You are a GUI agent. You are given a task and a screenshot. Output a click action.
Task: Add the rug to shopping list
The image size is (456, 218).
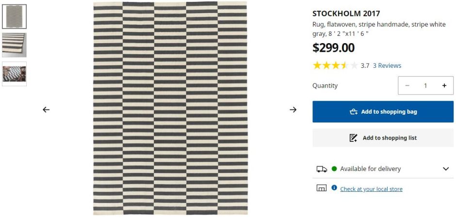click(383, 138)
